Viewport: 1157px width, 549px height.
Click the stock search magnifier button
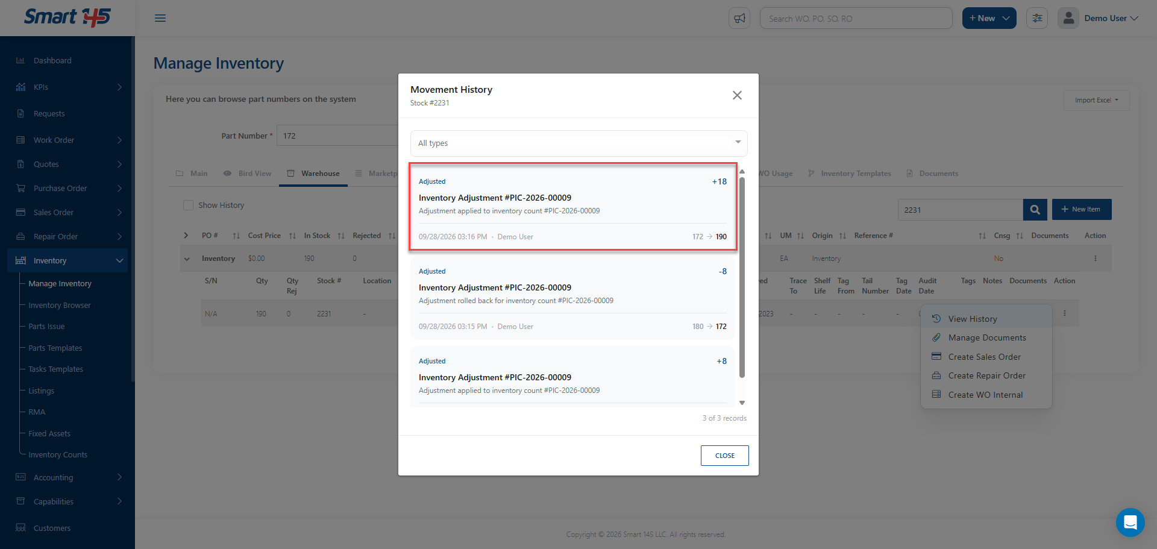click(x=1035, y=210)
